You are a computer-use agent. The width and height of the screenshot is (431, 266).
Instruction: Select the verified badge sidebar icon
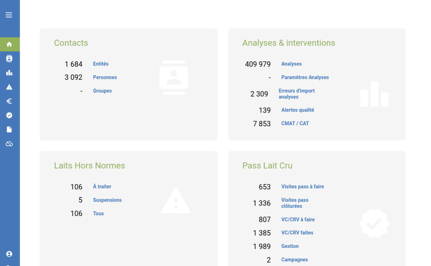click(x=9, y=115)
